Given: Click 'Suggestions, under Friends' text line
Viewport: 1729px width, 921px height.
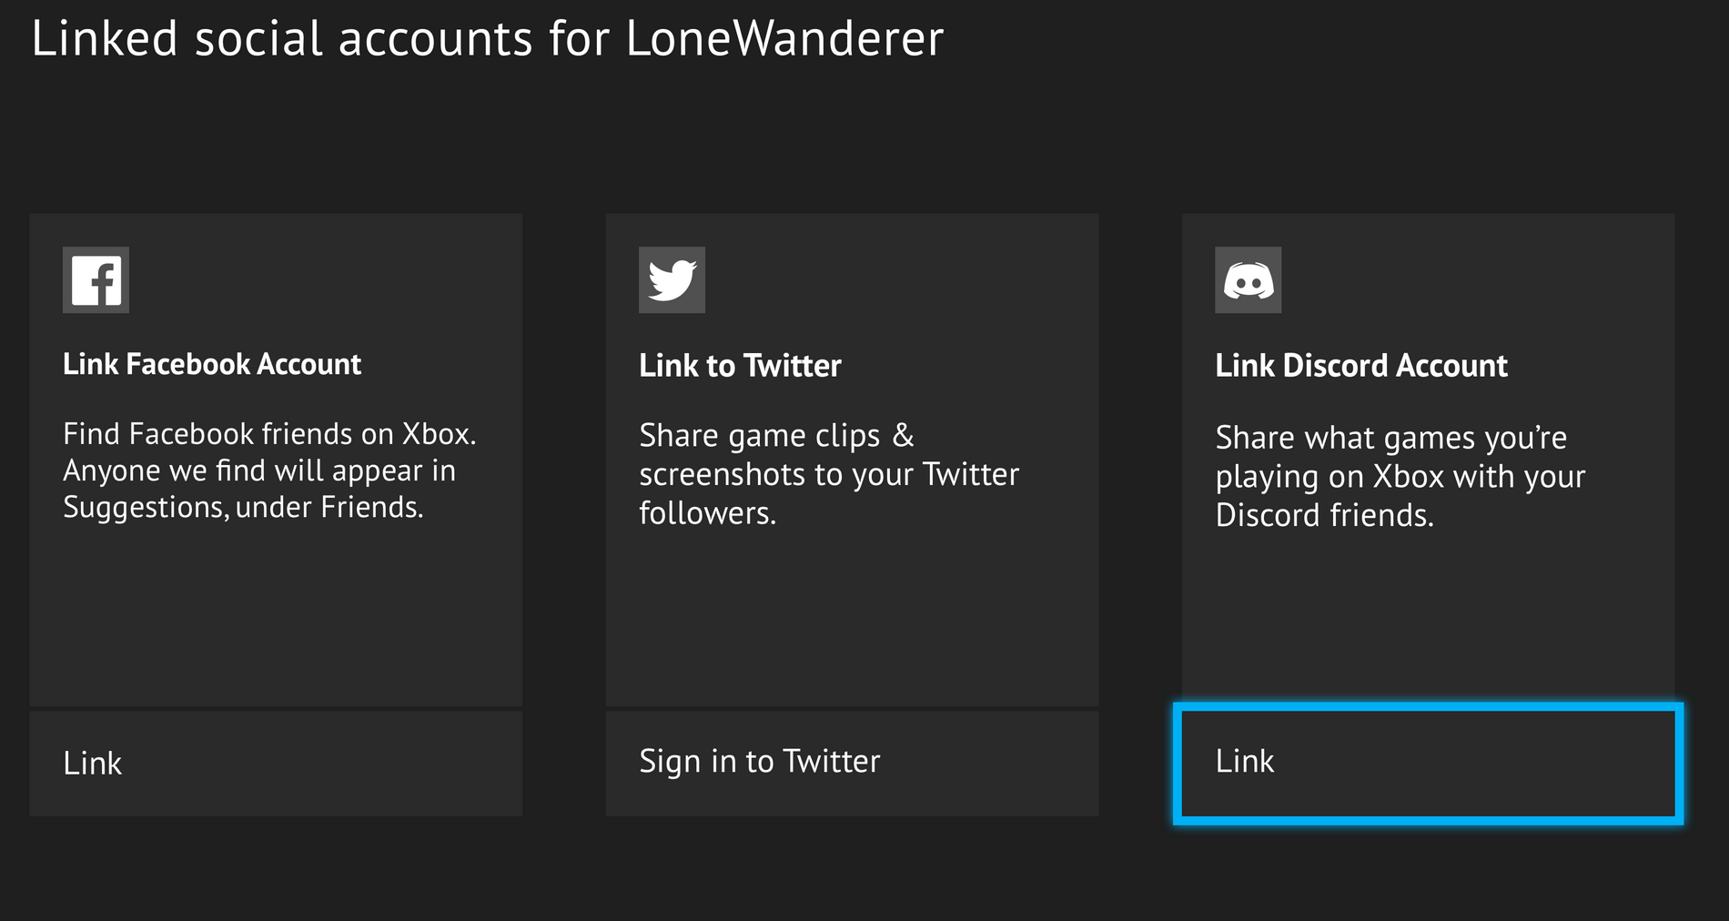Looking at the screenshot, I should [x=243, y=507].
